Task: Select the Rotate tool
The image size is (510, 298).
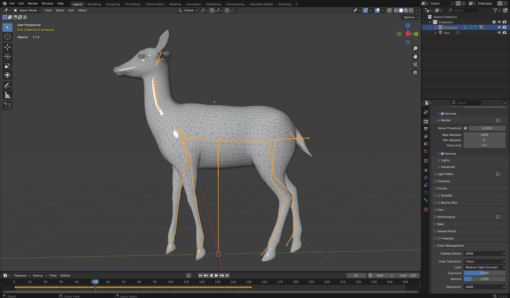Action: [x=7, y=56]
